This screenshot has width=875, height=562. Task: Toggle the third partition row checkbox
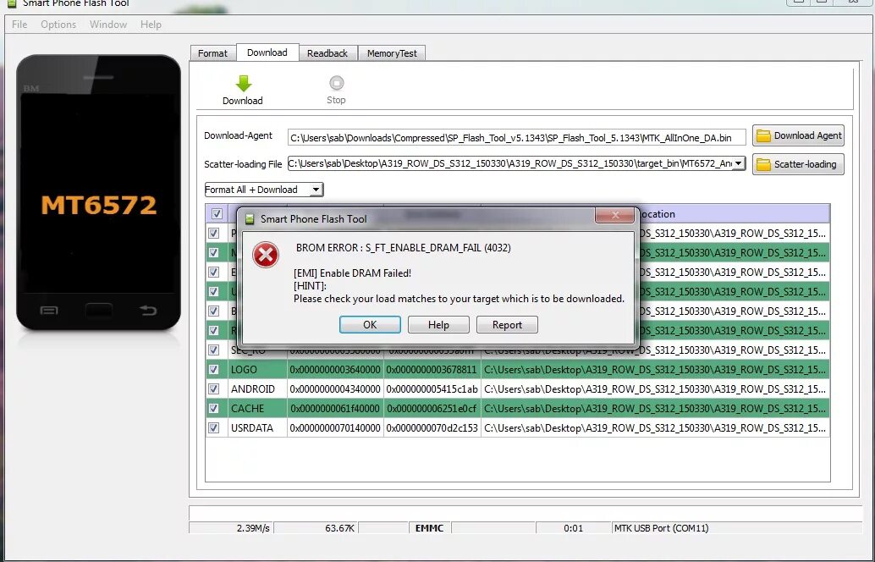[x=213, y=273]
